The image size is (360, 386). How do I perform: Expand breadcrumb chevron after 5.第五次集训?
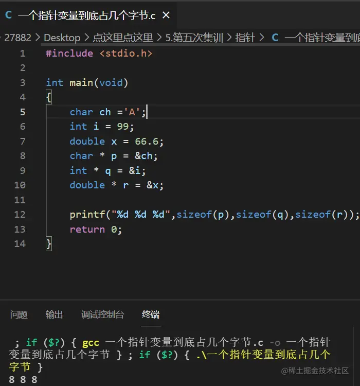(x=229, y=38)
